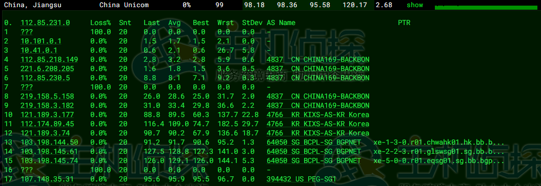The image size is (541, 186).
Task: Open the 394432 US PEG-SG1 AS link
Action: click(301, 179)
